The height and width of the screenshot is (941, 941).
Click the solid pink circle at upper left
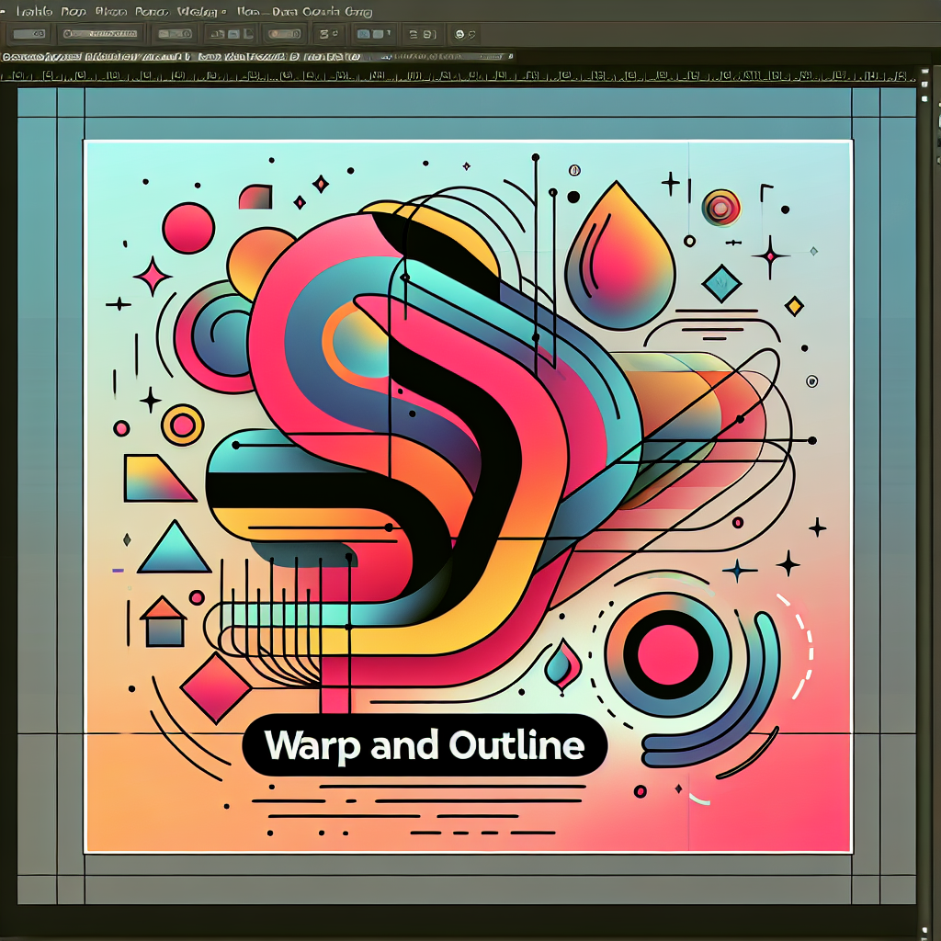[x=187, y=228]
